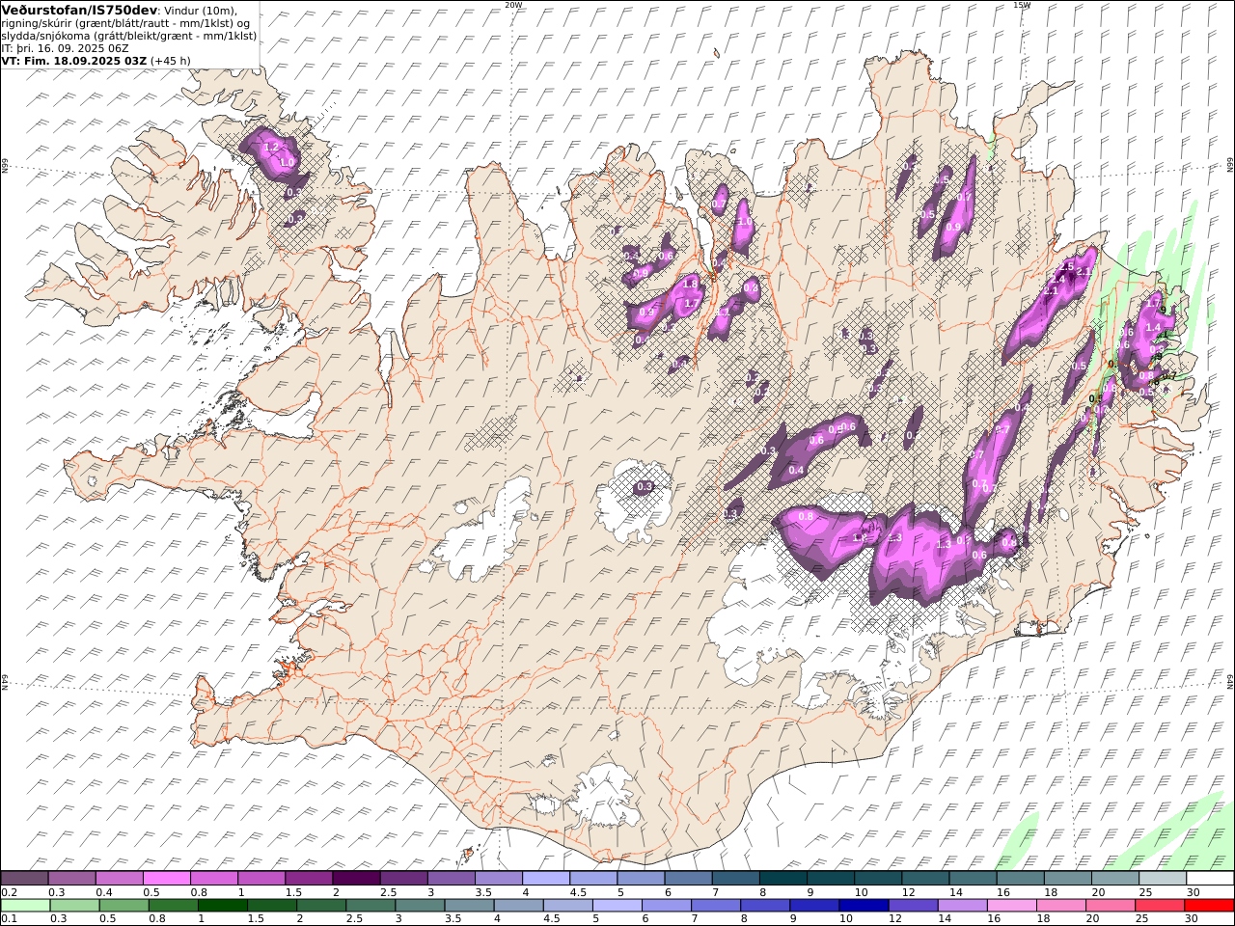The image size is (1235, 926).
Task: Click the navy blue 10–12 legend swatch
Action: (863, 906)
